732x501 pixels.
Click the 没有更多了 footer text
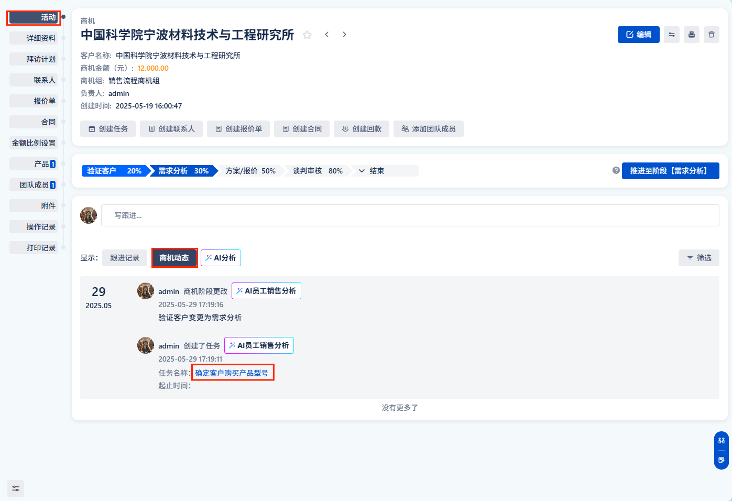click(x=400, y=408)
